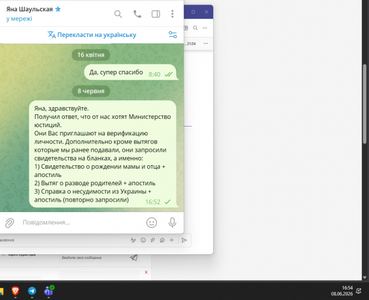Open search in the Telegram chat header
369x300 pixels.
point(118,14)
